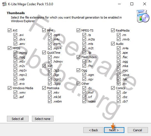Uncheck the .vob extension
The image size is (151, 136).
tap(16, 79)
